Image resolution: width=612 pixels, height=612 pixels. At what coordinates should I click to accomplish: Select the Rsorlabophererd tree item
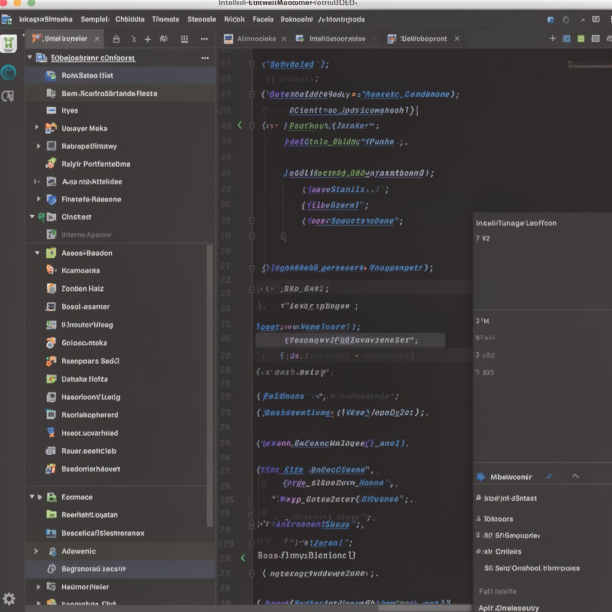117,415
